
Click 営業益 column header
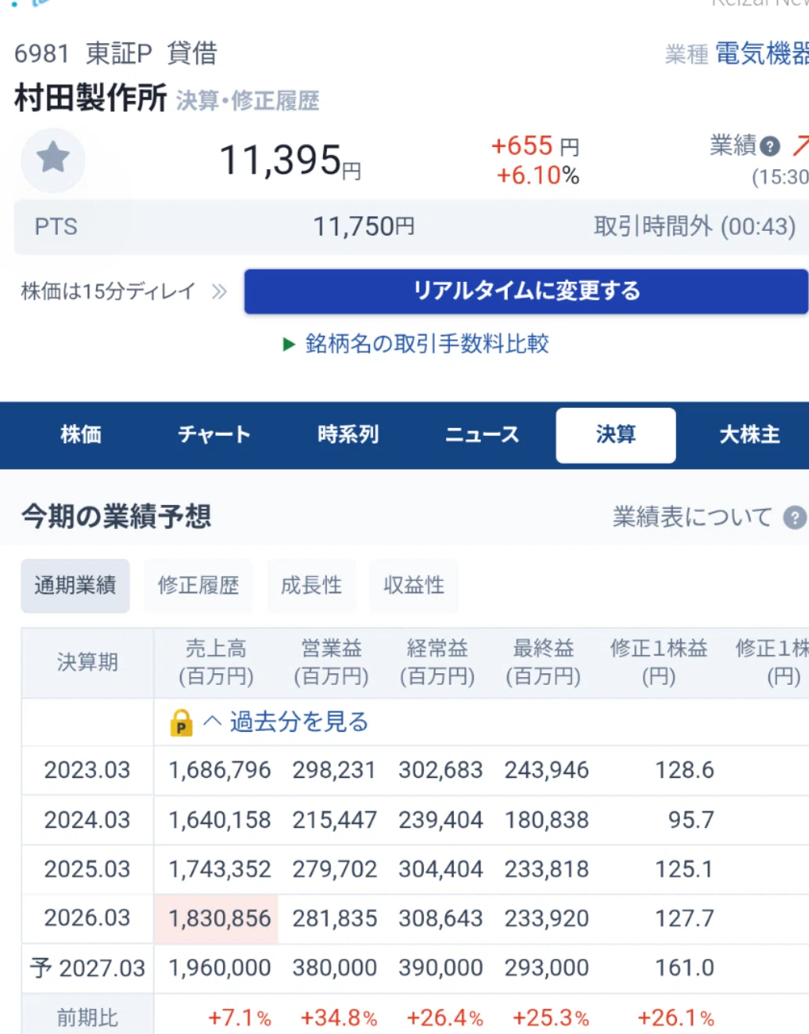tap(331, 662)
